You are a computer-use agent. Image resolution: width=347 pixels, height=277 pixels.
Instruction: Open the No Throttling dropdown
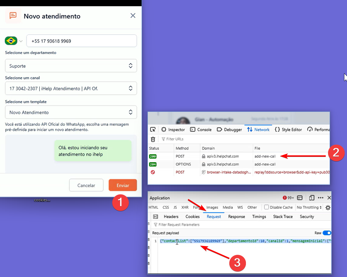coord(309,207)
